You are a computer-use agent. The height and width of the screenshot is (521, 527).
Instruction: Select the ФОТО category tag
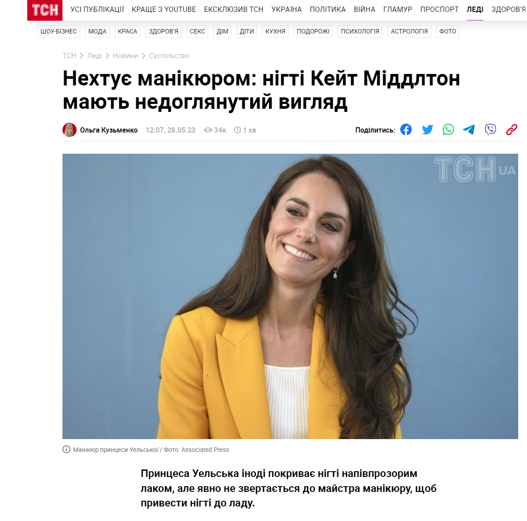coord(447,31)
